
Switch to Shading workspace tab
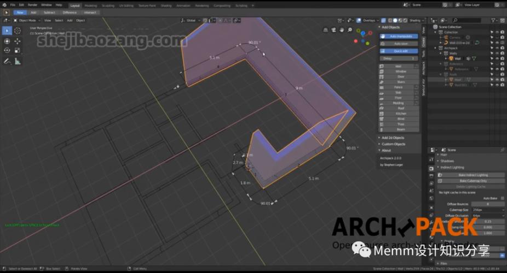[x=166, y=5]
